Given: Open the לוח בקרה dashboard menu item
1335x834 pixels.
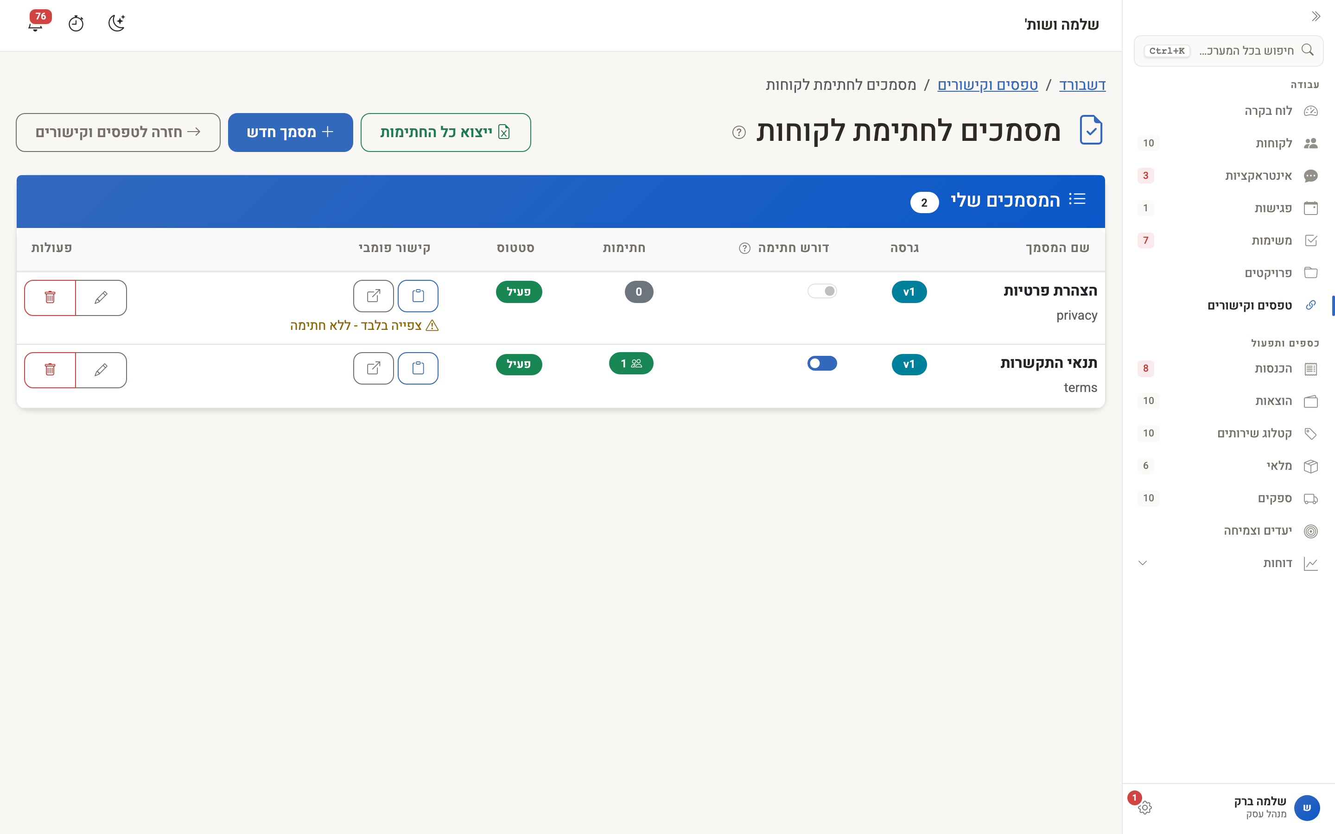Looking at the screenshot, I should pos(1228,111).
